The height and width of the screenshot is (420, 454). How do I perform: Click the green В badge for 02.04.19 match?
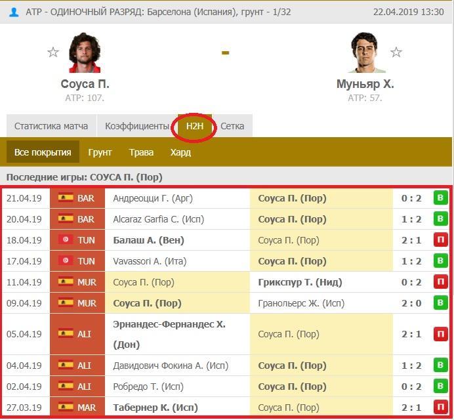(x=440, y=386)
